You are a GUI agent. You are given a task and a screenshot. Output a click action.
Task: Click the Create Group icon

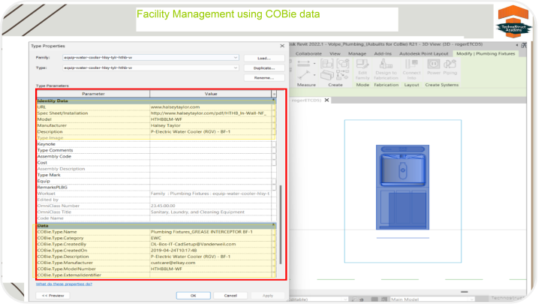[x=342, y=64]
